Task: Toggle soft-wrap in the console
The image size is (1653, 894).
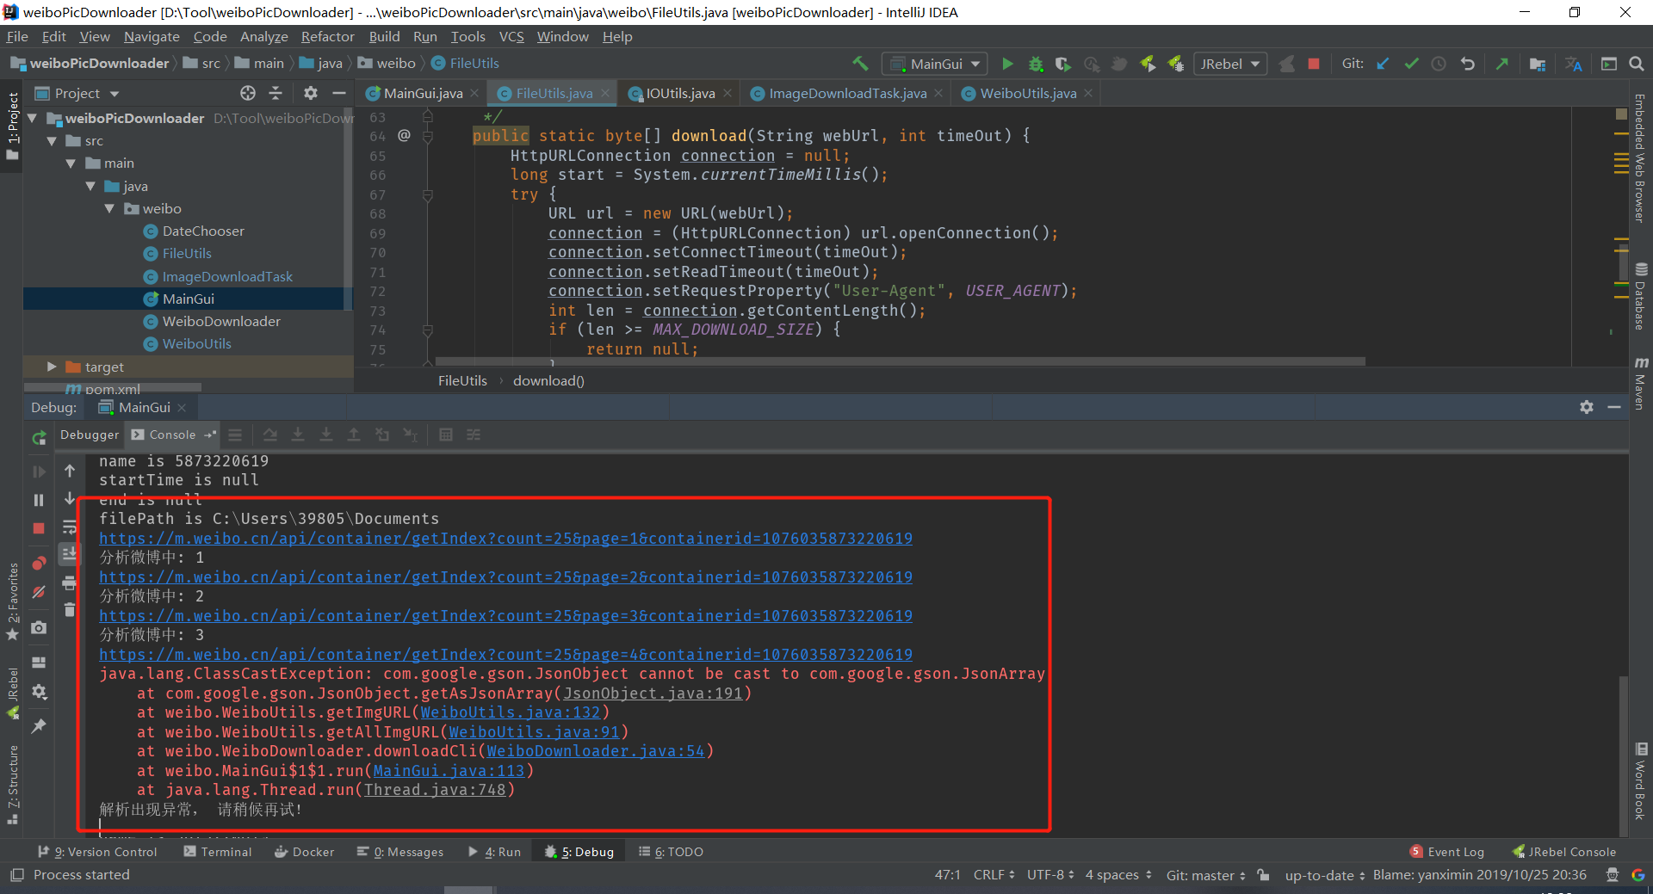Action: pyautogui.click(x=70, y=527)
